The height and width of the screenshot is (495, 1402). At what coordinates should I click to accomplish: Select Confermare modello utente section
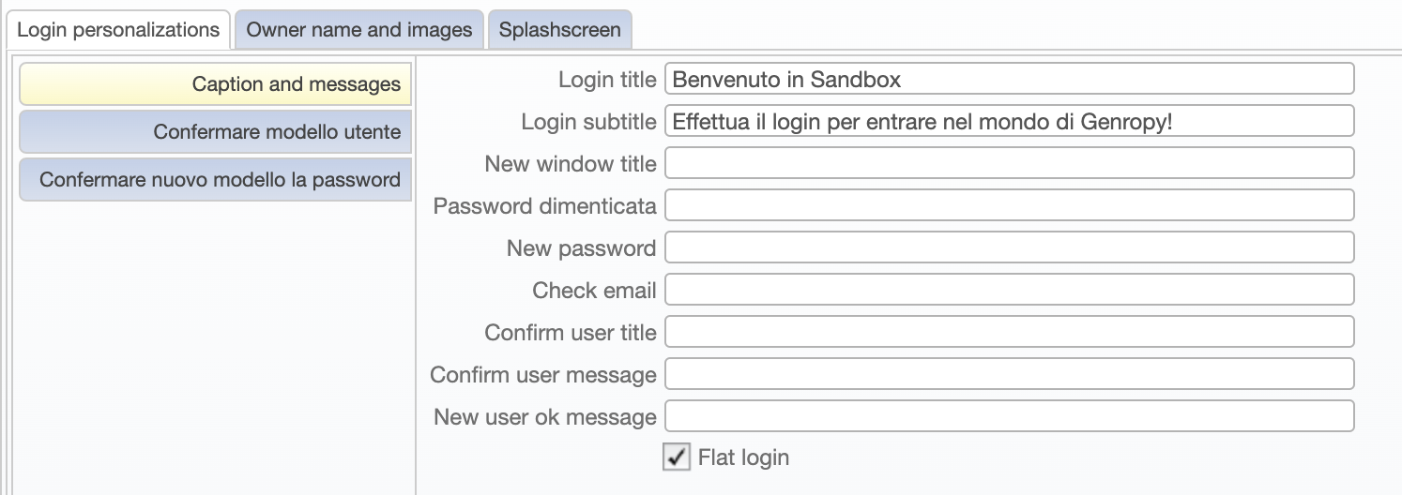216,132
